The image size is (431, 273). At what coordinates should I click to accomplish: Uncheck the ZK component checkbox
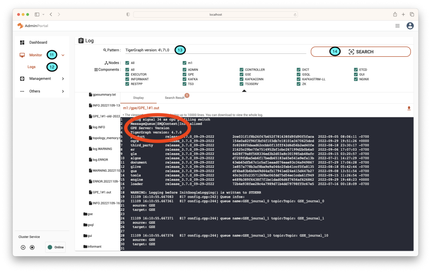(x=298, y=84)
